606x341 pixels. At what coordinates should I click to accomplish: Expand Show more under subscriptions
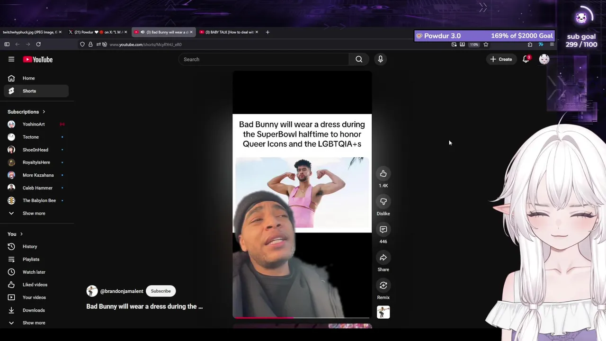[36, 213]
